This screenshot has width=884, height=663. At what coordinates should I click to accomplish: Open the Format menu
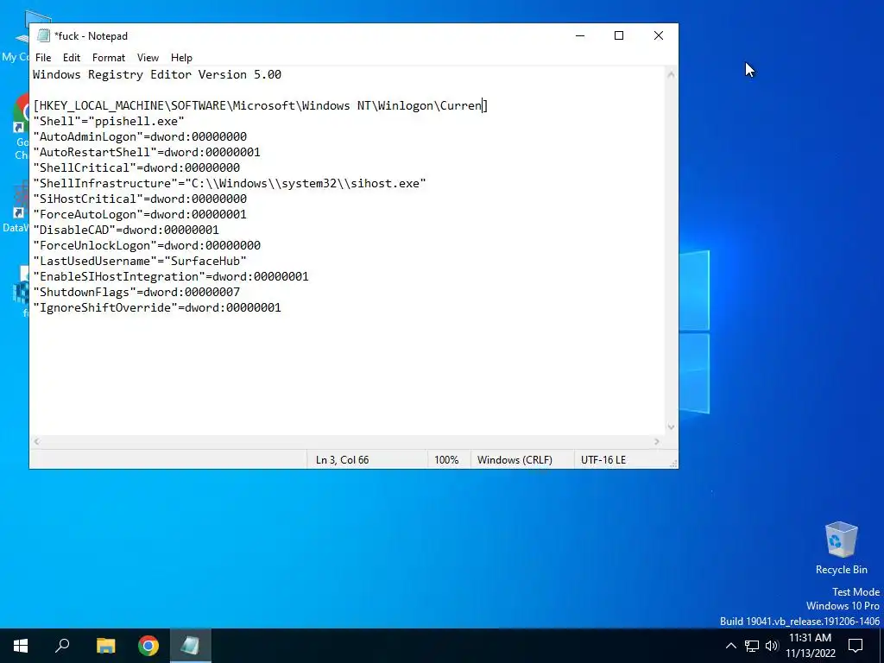point(109,58)
